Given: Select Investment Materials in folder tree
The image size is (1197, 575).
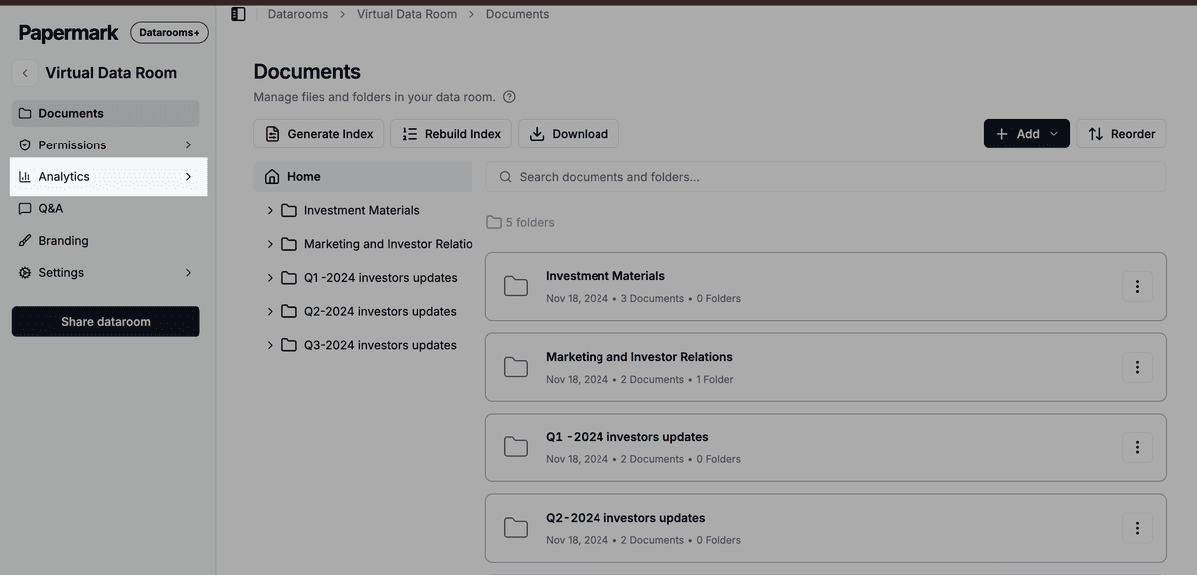Looking at the screenshot, I should [362, 211].
